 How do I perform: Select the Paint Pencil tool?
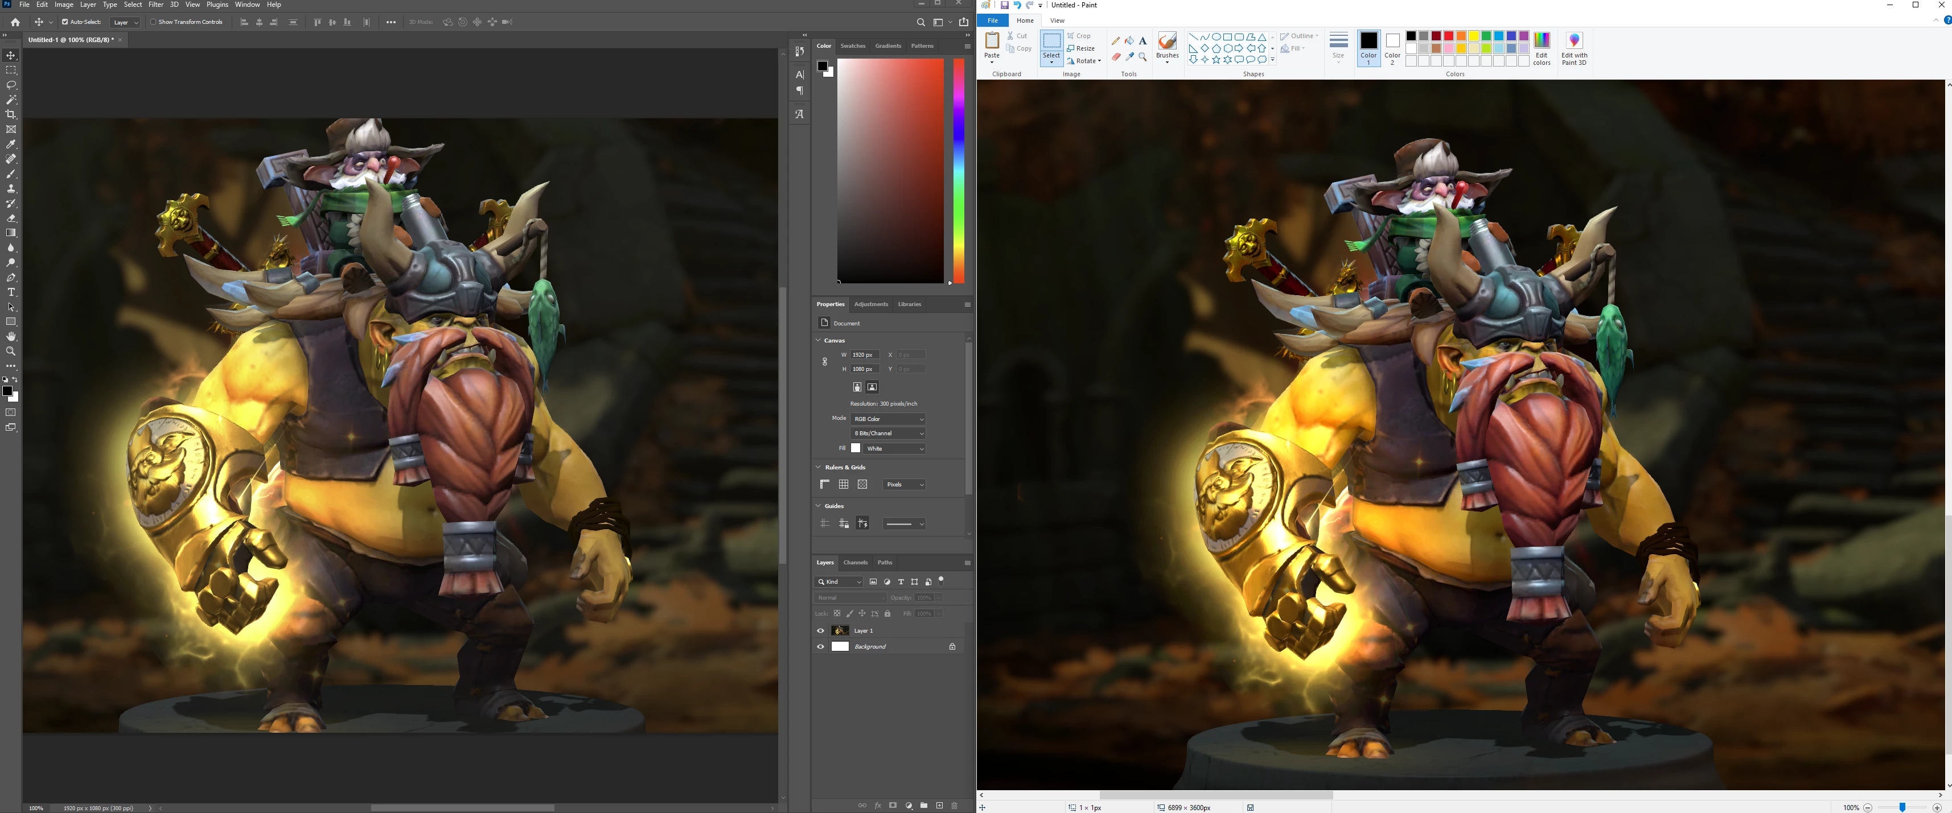1115,41
